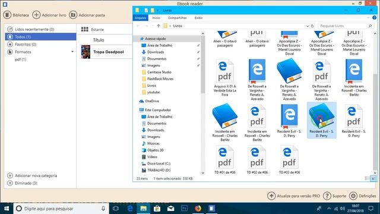Viewport: 380px width, 214px height.
Task: Open Task View on the taskbar
Action: pos(116,209)
